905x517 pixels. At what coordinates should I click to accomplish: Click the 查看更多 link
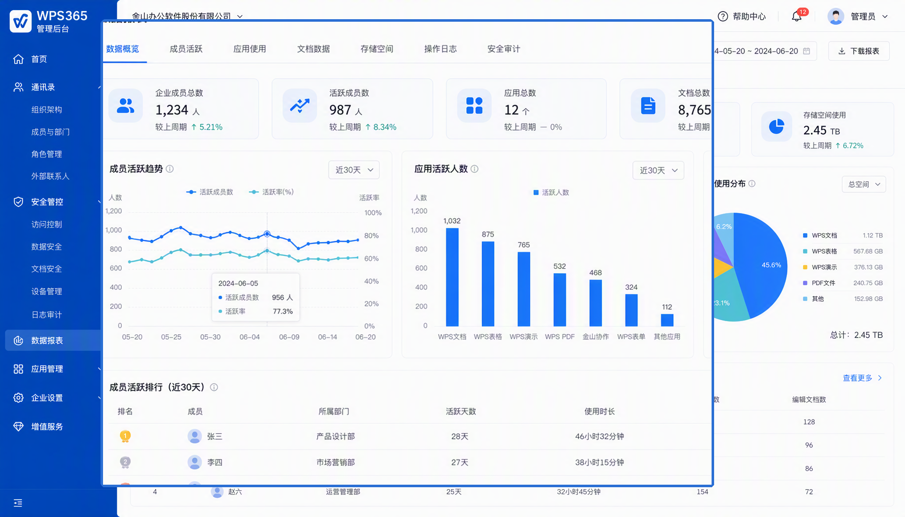863,378
